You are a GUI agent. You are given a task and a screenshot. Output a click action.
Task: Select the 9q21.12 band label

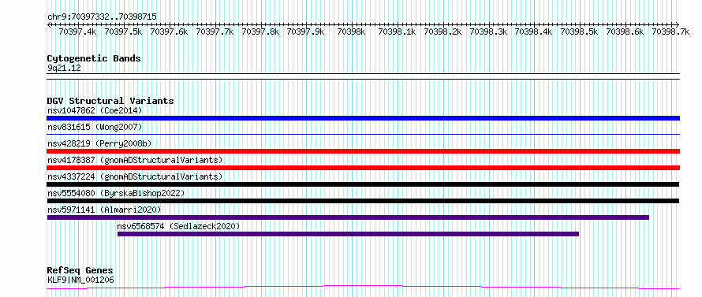[x=64, y=69]
